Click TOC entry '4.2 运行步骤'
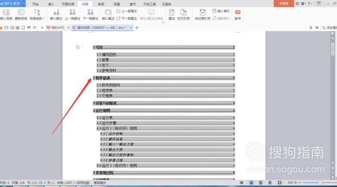 pyautogui.click(x=165, y=123)
